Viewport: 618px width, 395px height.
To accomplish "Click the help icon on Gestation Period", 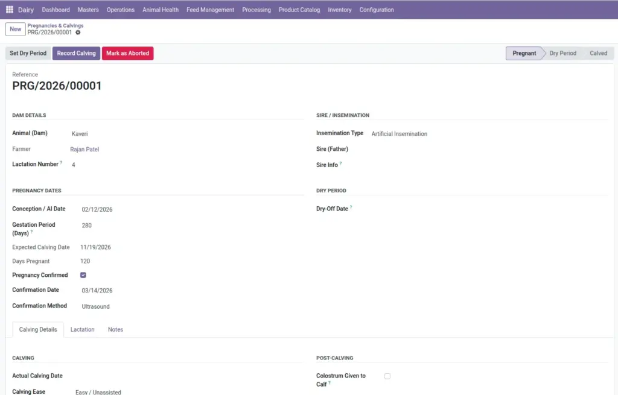I will pos(31,232).
